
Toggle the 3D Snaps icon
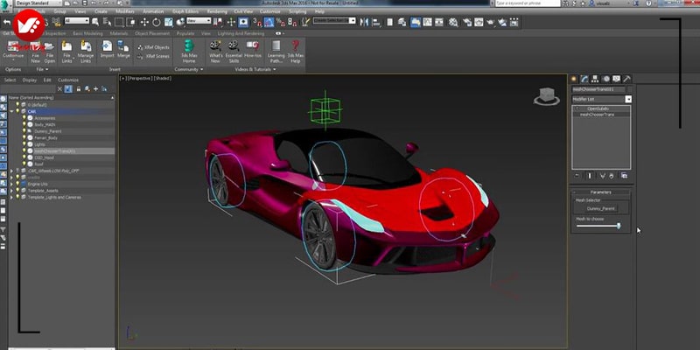click(x=257, y=22)
